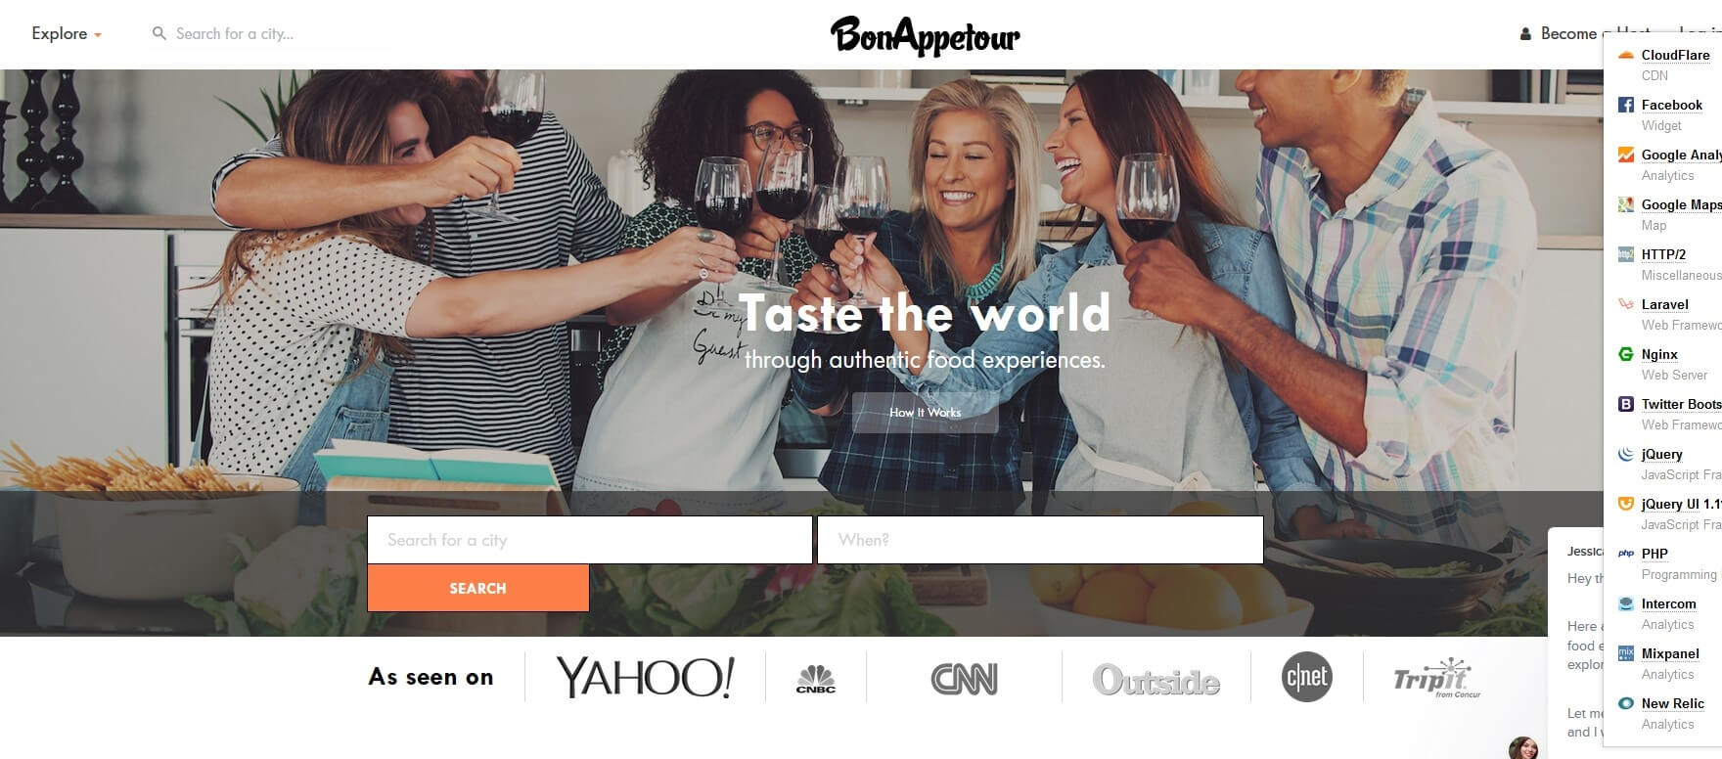Open the Mixpanel analytics link
1722x759 pixels.
pos(1670,653)
